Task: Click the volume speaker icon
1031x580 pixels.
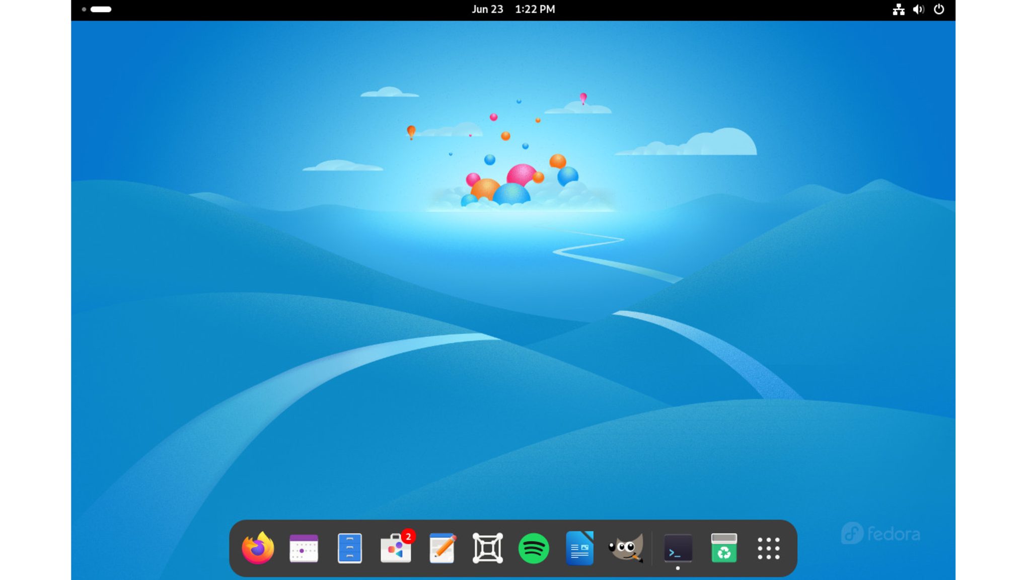Action: click(918, 9)
